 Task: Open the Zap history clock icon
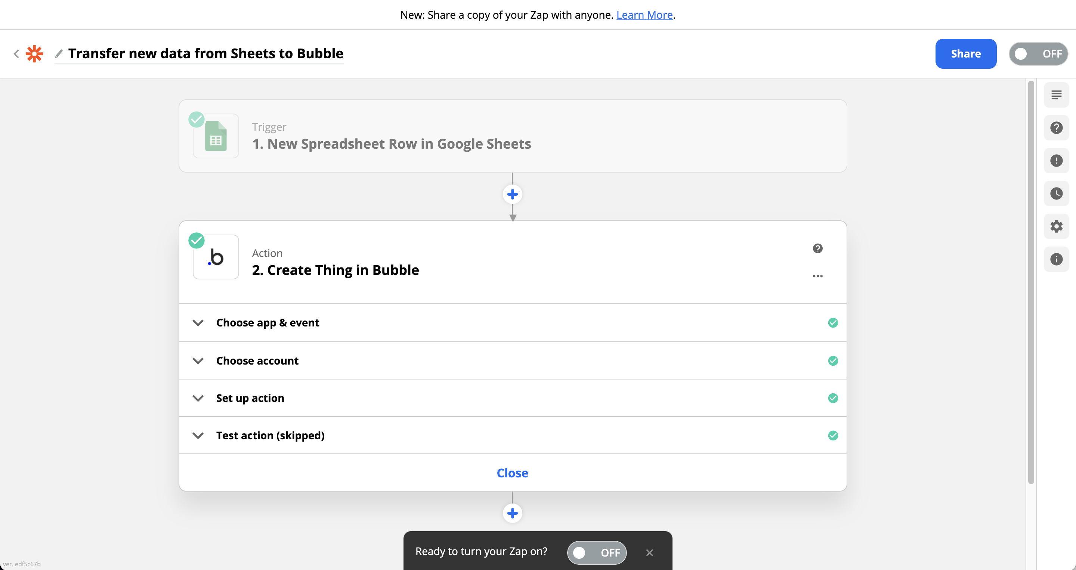pyautogui.click(x=1056, y=193)
